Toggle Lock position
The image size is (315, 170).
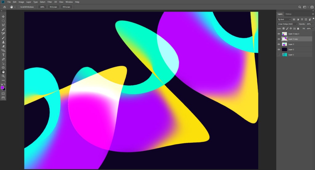tap(291, 29)
